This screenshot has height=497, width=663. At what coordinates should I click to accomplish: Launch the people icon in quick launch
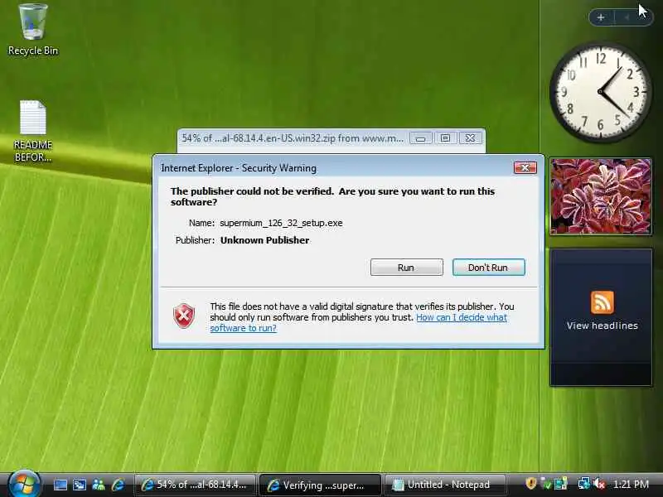(99, 485)
